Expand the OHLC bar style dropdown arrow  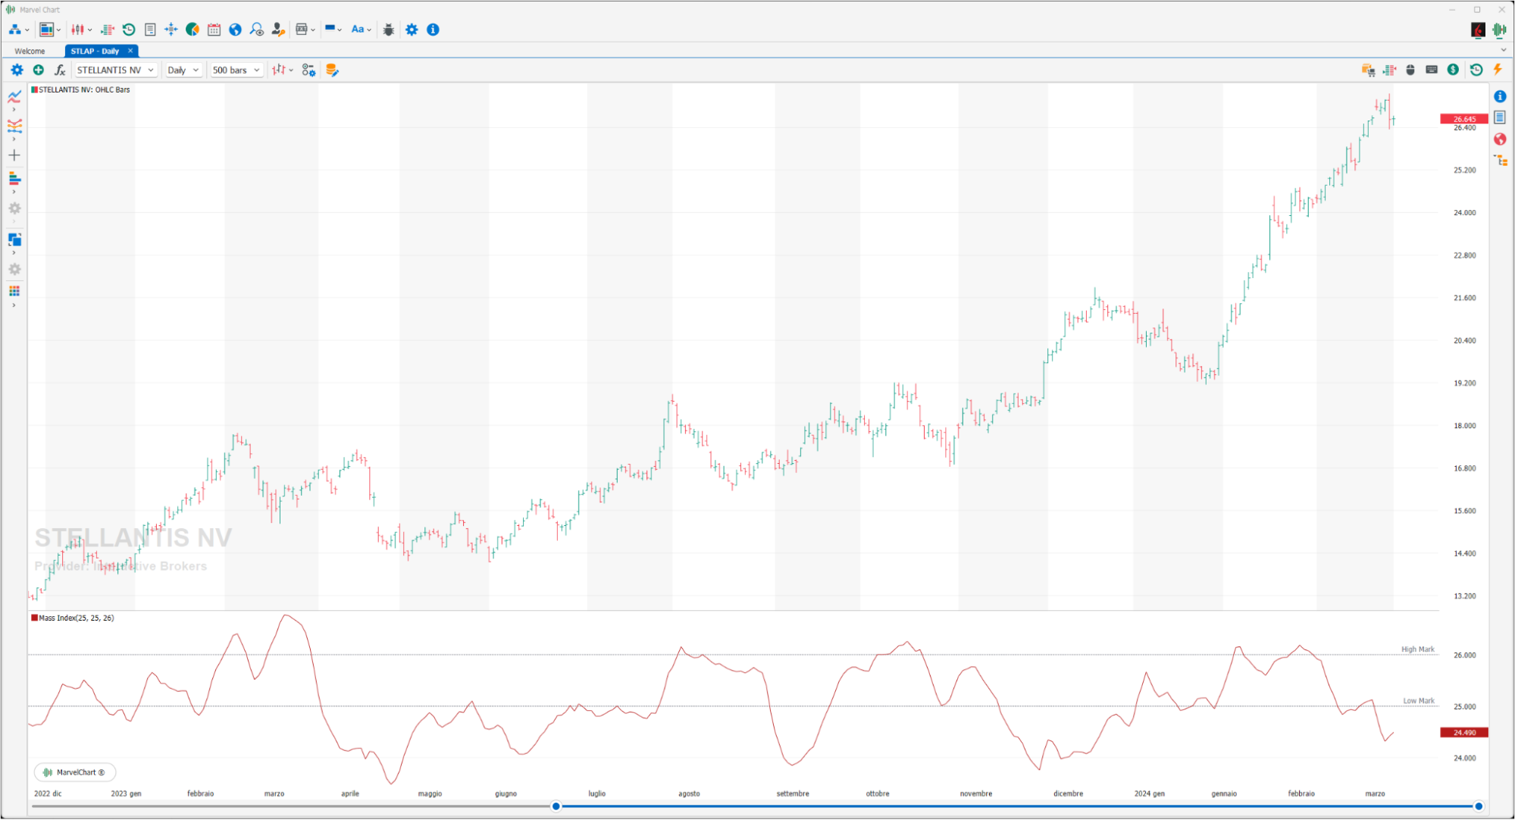tap(291, 70)
